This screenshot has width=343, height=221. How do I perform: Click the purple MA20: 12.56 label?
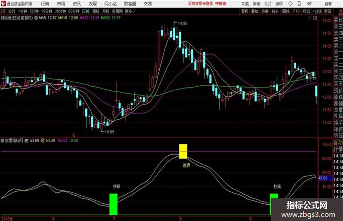pyautogui.click(x=89, y=18)
